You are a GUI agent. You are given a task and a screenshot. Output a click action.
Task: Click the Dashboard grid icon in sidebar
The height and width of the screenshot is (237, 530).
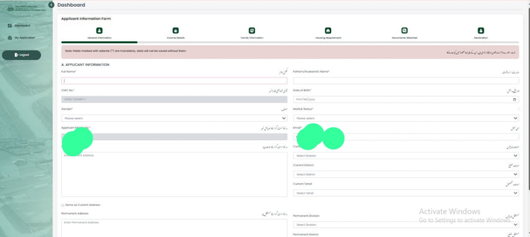coord(10,25)
